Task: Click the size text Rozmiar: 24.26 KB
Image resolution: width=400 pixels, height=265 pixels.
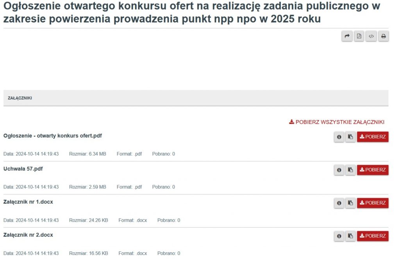Action: [89, 221]
